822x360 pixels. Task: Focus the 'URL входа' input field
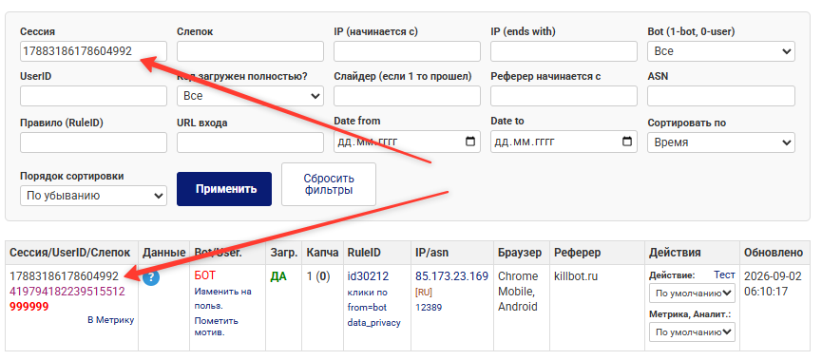250,142
